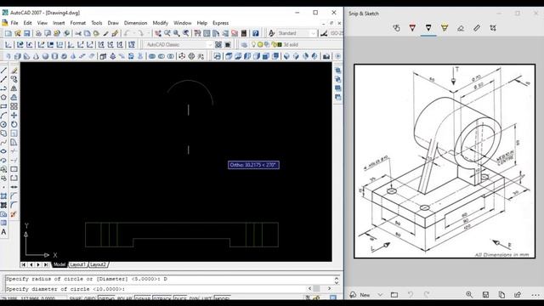
Task: Click the Share icon in Snip & Sketch
Action: tap(518, 295)
